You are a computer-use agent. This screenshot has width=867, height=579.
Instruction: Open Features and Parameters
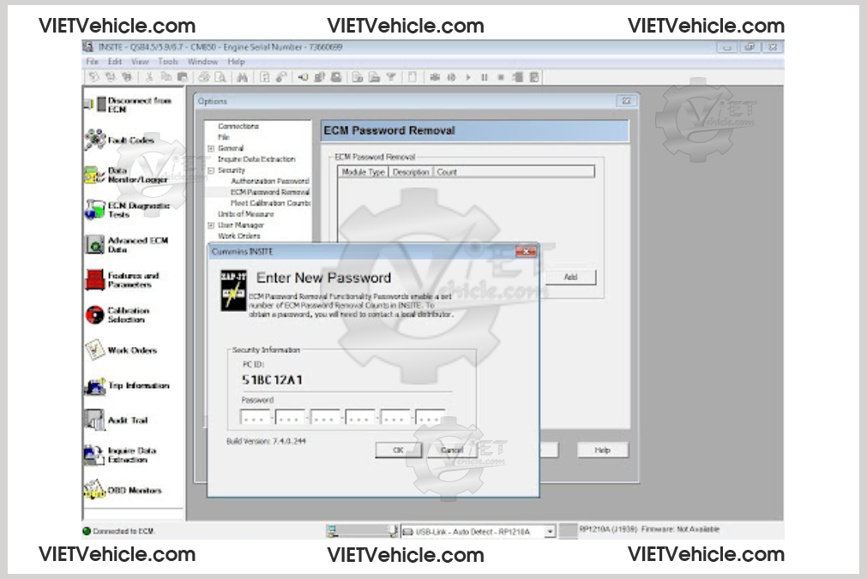pyautogui.click(x=94, y=280)
